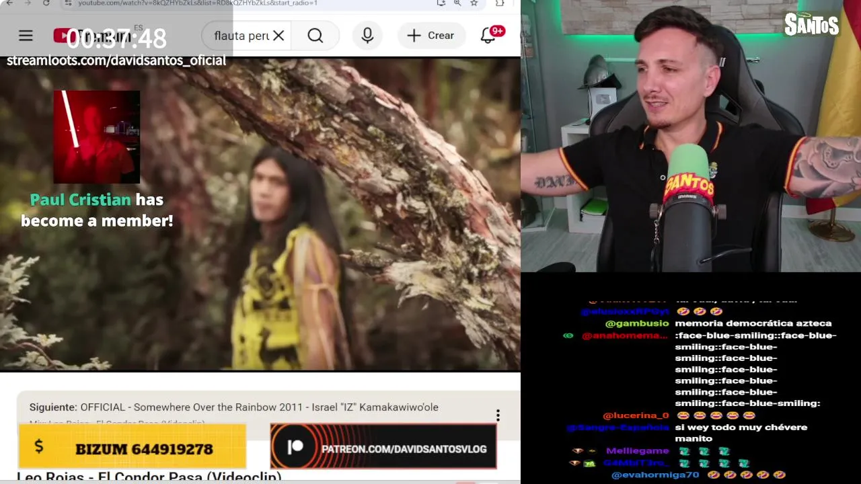861x484 pixels.
Task: Click the PATREON.COM/DAVIDSANTOSVLOG banner
Action: [x=383, y=446]
